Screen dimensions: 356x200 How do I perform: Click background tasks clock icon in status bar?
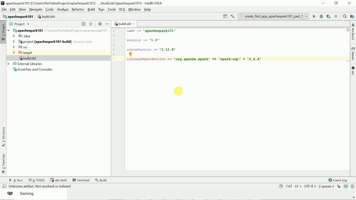click(x=281, y=186)
